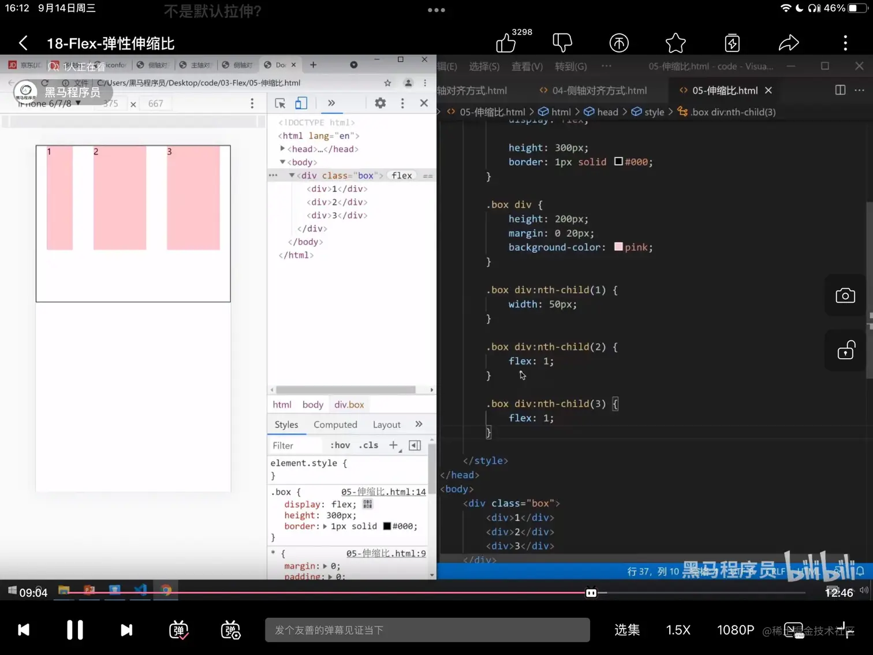This screenshot has height=655, width=873.
Task: Open danmaku settings icon
Action: (x=230, y=630)
